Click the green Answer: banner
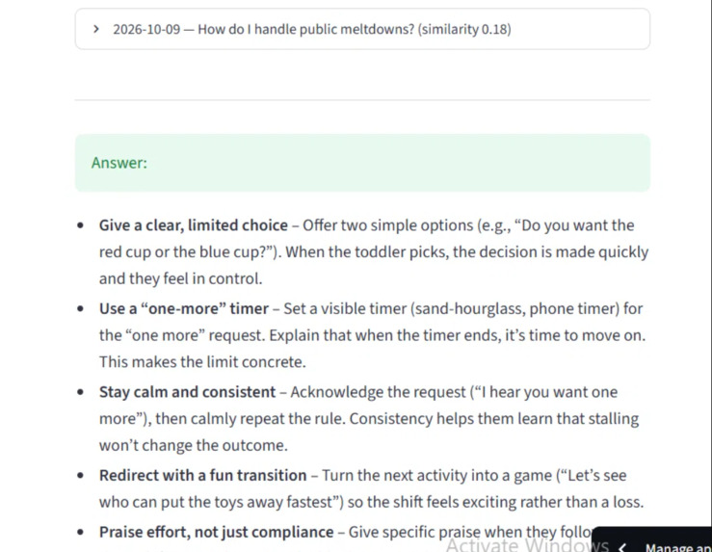 click(362, 163)
